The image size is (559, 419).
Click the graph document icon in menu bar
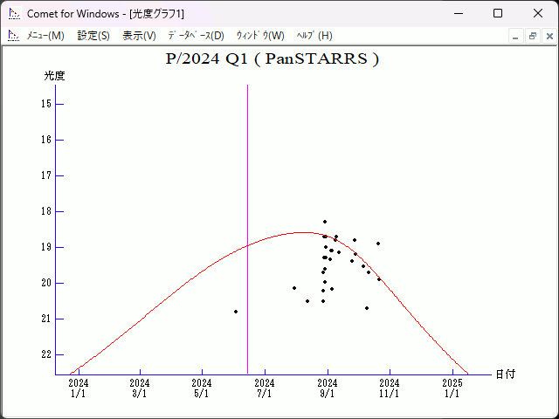pos(13,36)
